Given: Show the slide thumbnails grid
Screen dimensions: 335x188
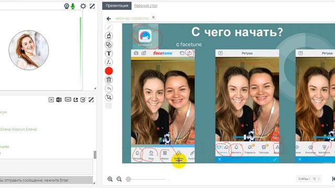Looking at the screenshot, I should [108, 105].
